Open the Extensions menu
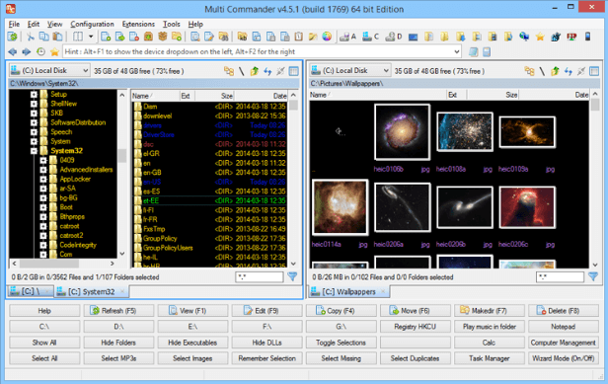The width and height of the screenshot is (608, 384). (x=138, y=24)
